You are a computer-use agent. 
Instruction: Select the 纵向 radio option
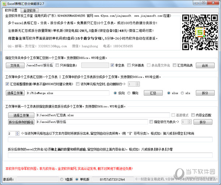click(115, 93)
